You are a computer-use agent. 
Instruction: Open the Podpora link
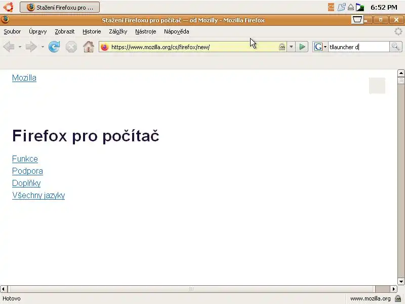pyautogui.click(x=27, y=171)
